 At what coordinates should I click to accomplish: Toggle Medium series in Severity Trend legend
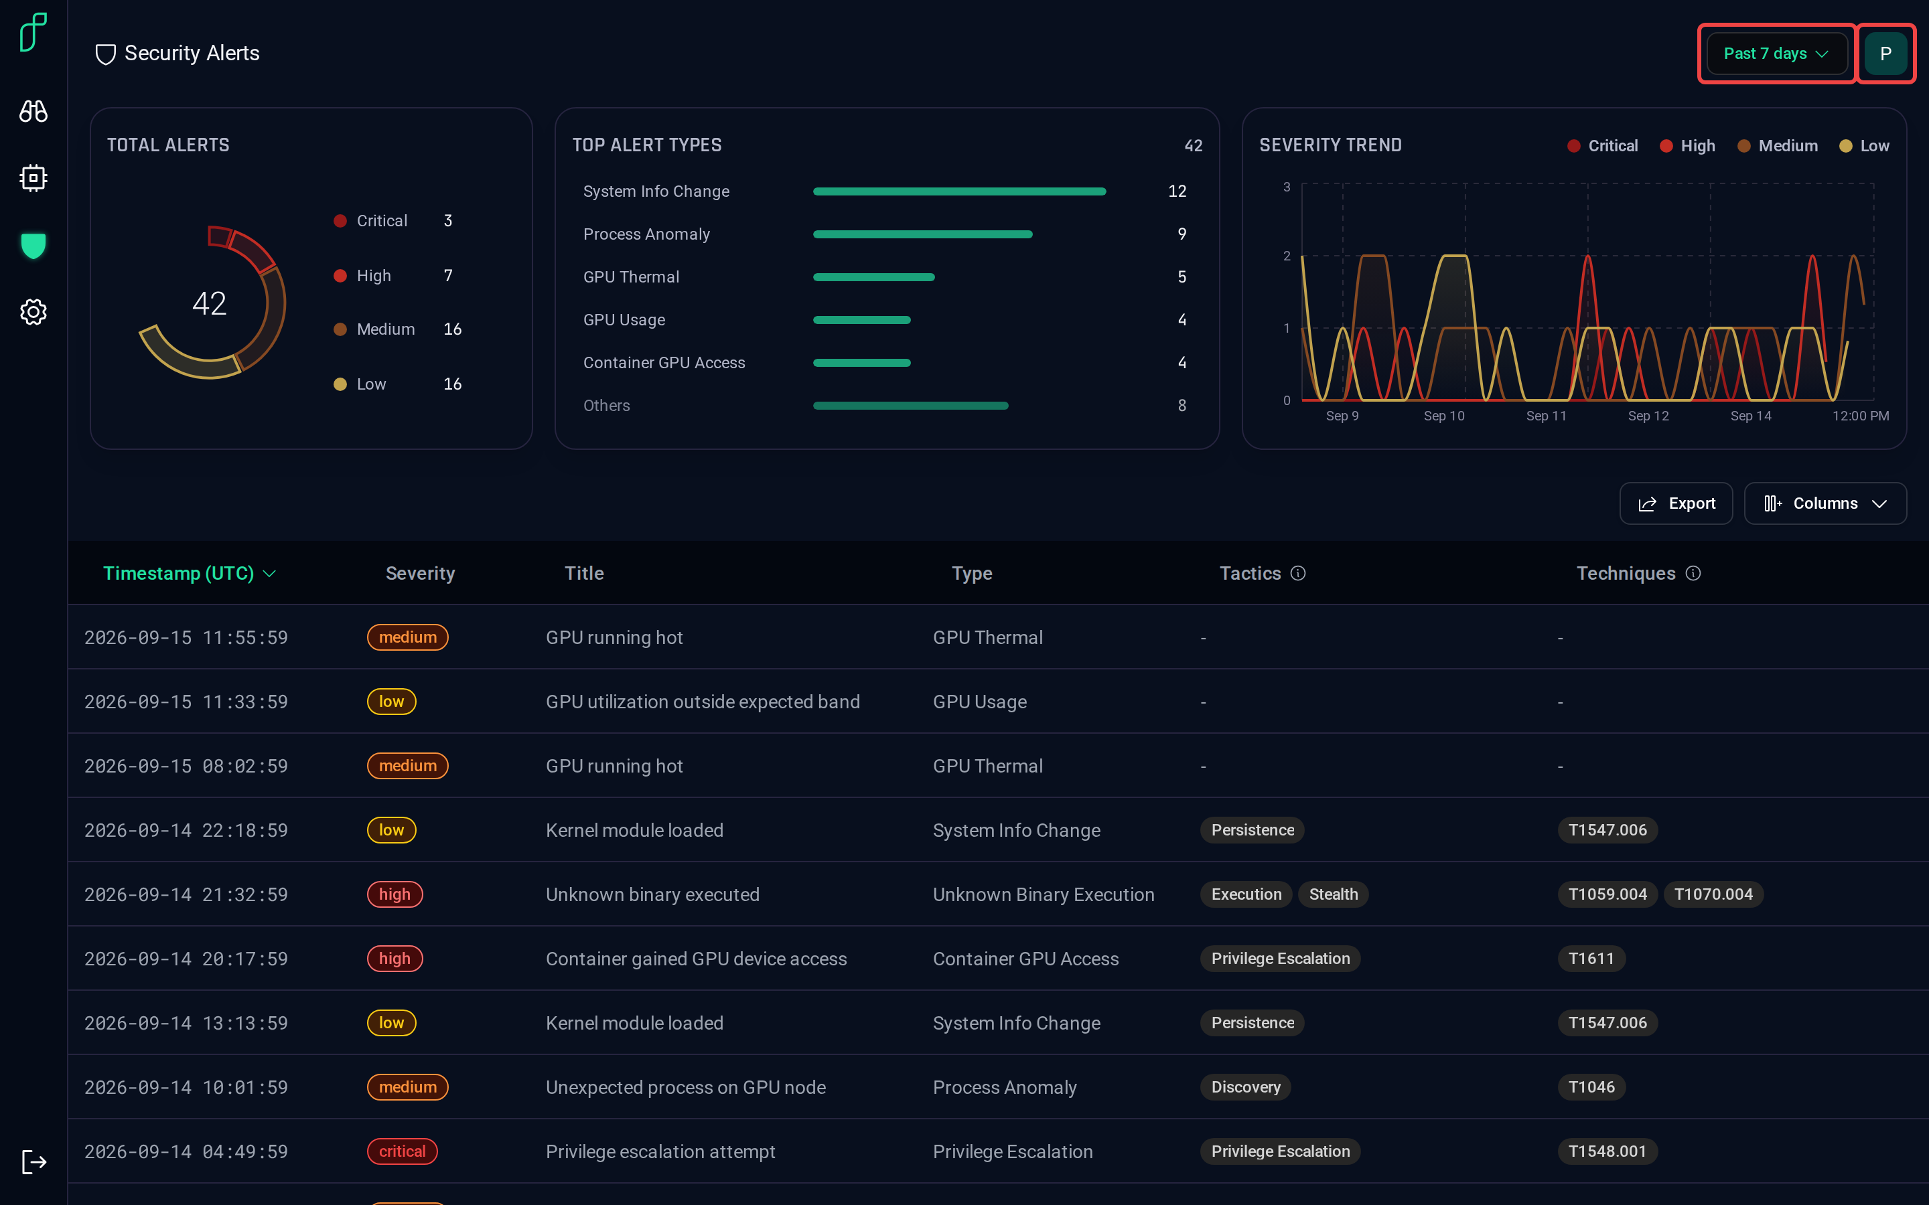(x=1777, y=146)
